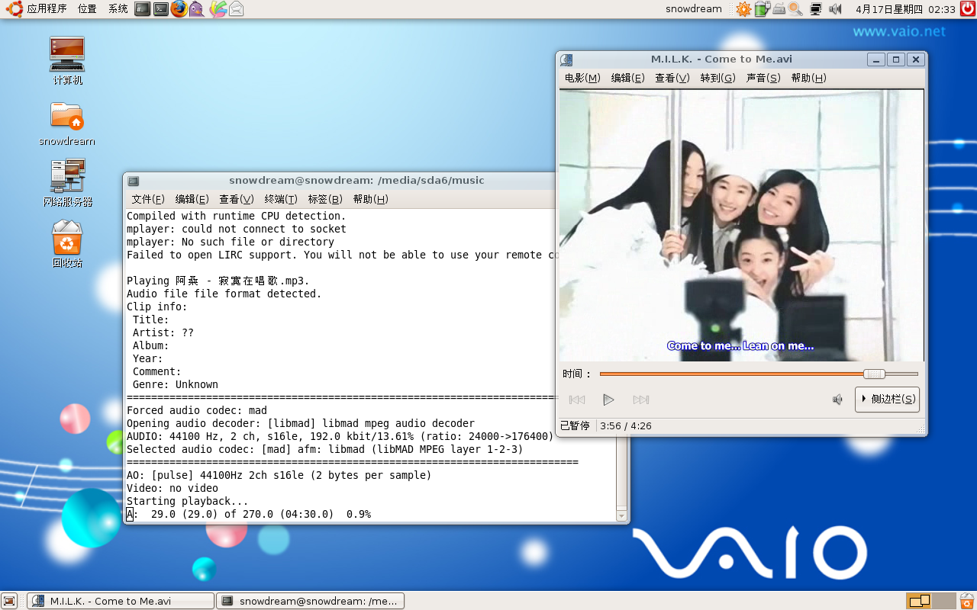Click the 已暂停 paused status text

tap(575, 426)
